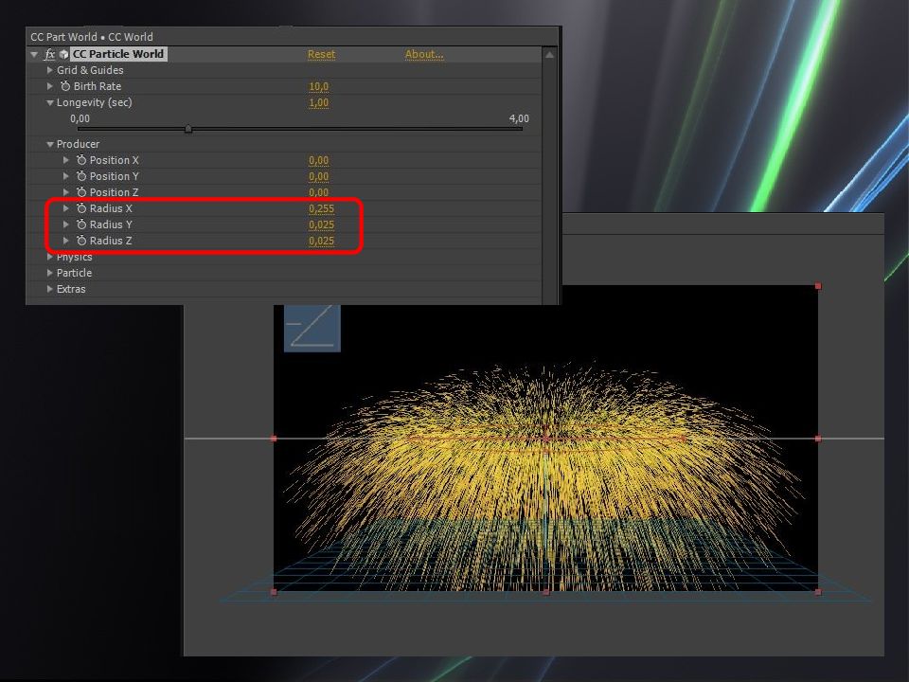This screenshot has width=909, height=682.
Task: Collapse the CC Particle World effect
Action: click(35, 54)
